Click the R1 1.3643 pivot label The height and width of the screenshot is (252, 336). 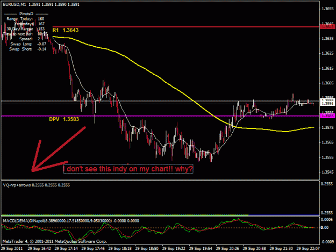coord(66,30)
